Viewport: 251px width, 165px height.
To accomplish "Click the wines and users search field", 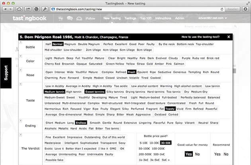I will [x=208, y=26].
